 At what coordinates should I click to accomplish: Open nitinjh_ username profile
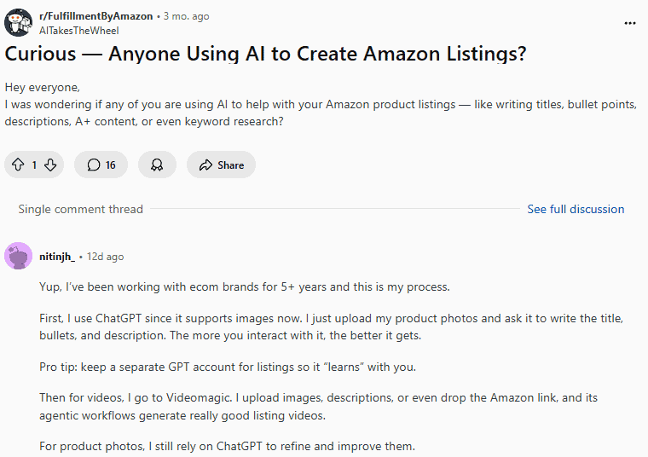pos(57,256)
